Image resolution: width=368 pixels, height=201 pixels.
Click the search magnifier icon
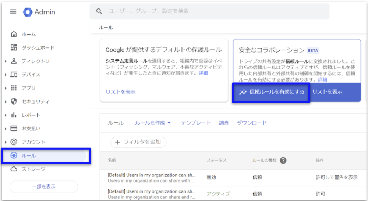click(x=99, y=11)
